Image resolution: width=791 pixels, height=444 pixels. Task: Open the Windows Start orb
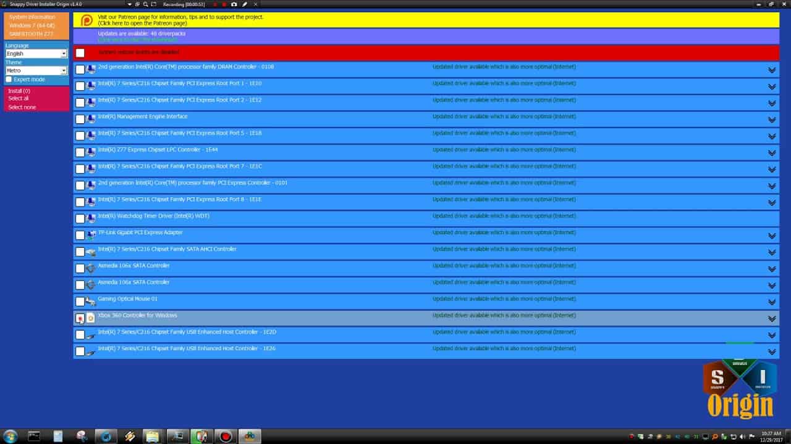[11, 436]
